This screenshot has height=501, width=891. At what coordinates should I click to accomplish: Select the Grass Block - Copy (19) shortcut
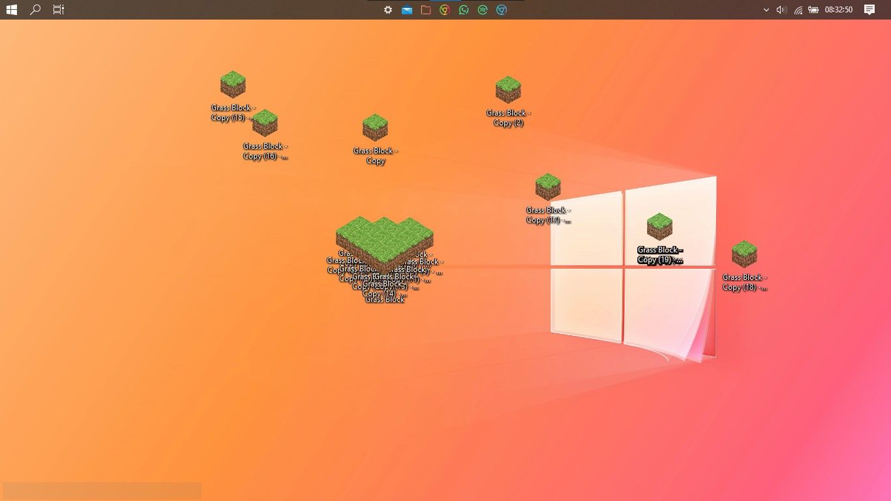(x=659, y=226)
